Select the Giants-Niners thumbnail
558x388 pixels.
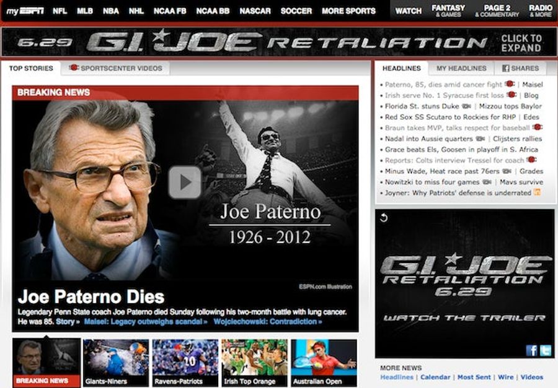pyautogui.click(x=116, y=363)
